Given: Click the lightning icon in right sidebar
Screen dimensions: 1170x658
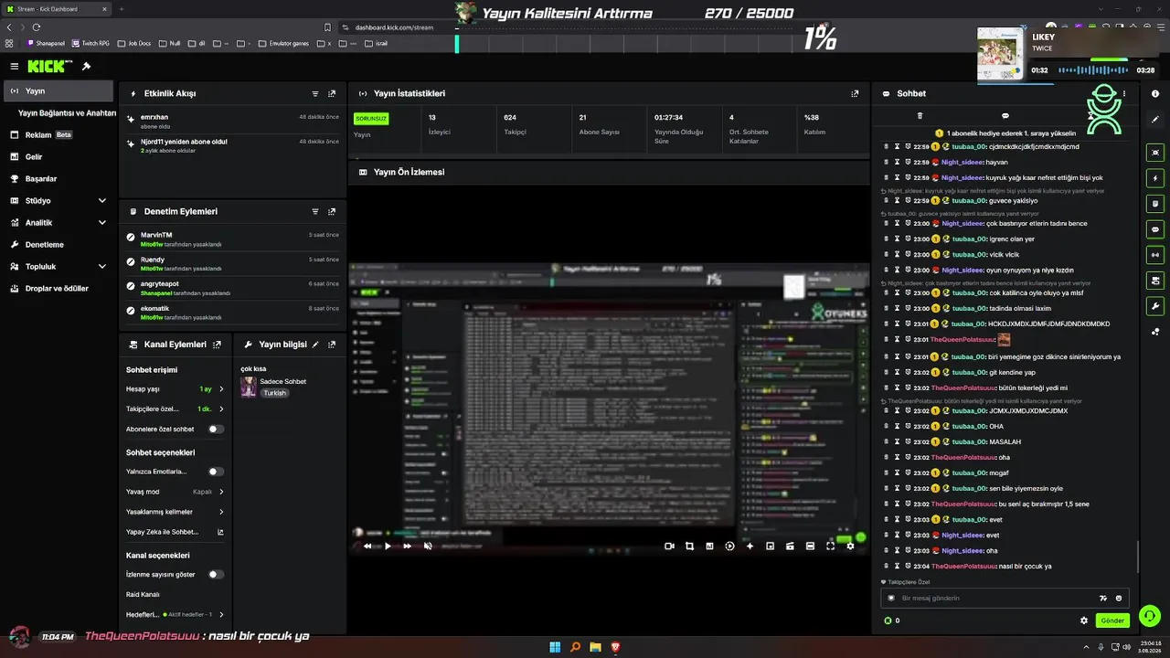Looking at the screenshot, I should [1155, 178].
